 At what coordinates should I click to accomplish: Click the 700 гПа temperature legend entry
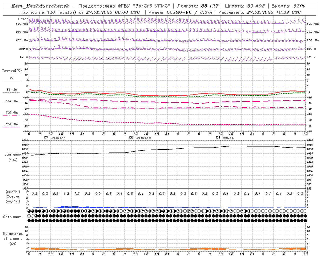(x=12, y=113)
